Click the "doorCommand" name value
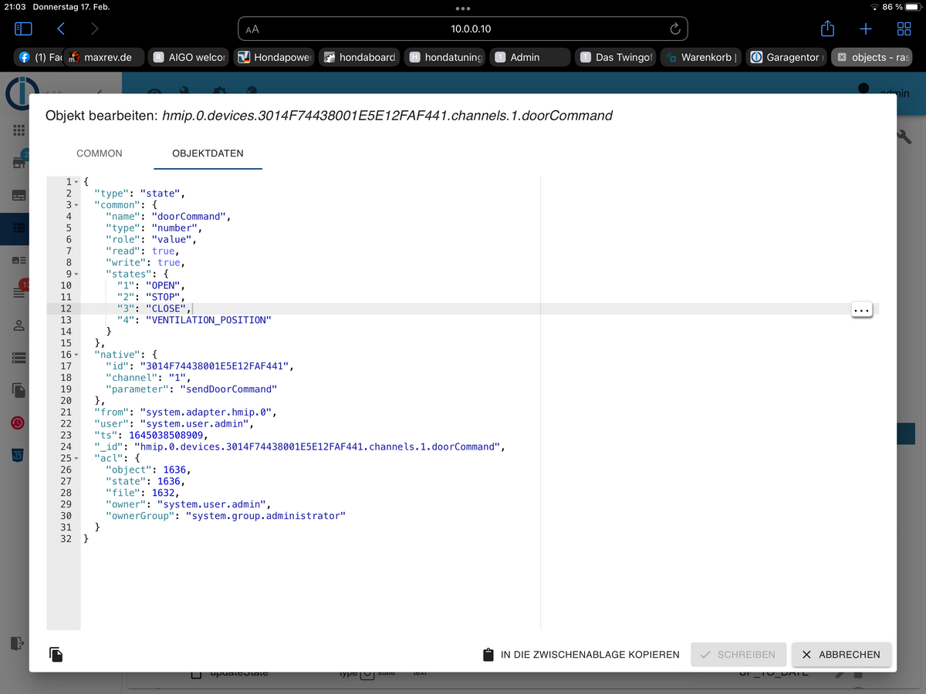The height and width of the screenshot is (694, 926). pyautogui.click(x=188, y=217)
